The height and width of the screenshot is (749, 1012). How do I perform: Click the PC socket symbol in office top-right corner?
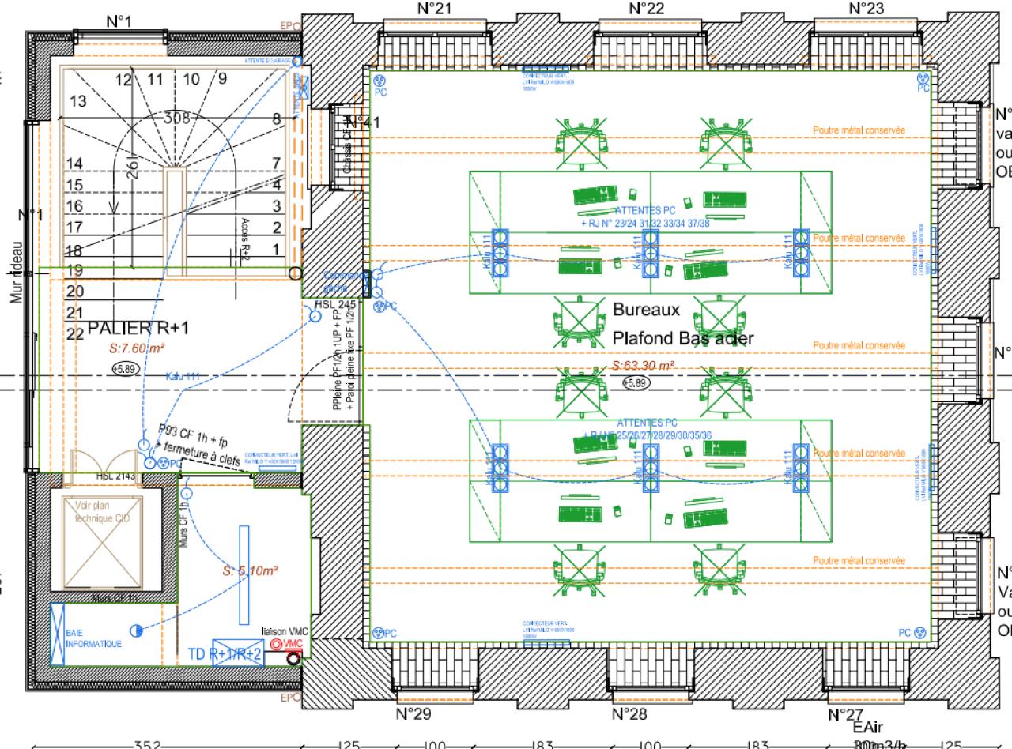(920, 79)
